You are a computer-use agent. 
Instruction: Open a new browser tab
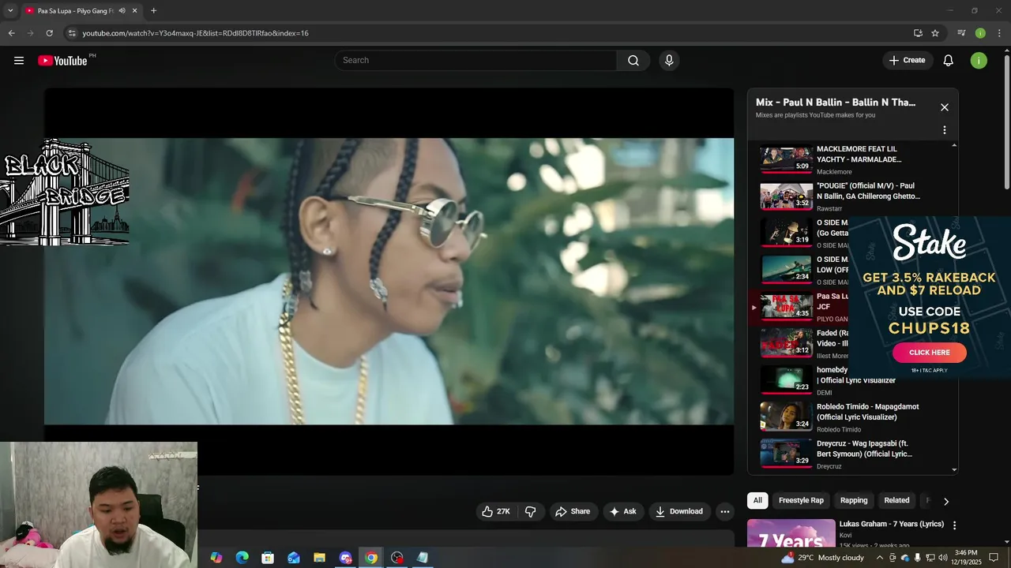click(x=153, y=11)
